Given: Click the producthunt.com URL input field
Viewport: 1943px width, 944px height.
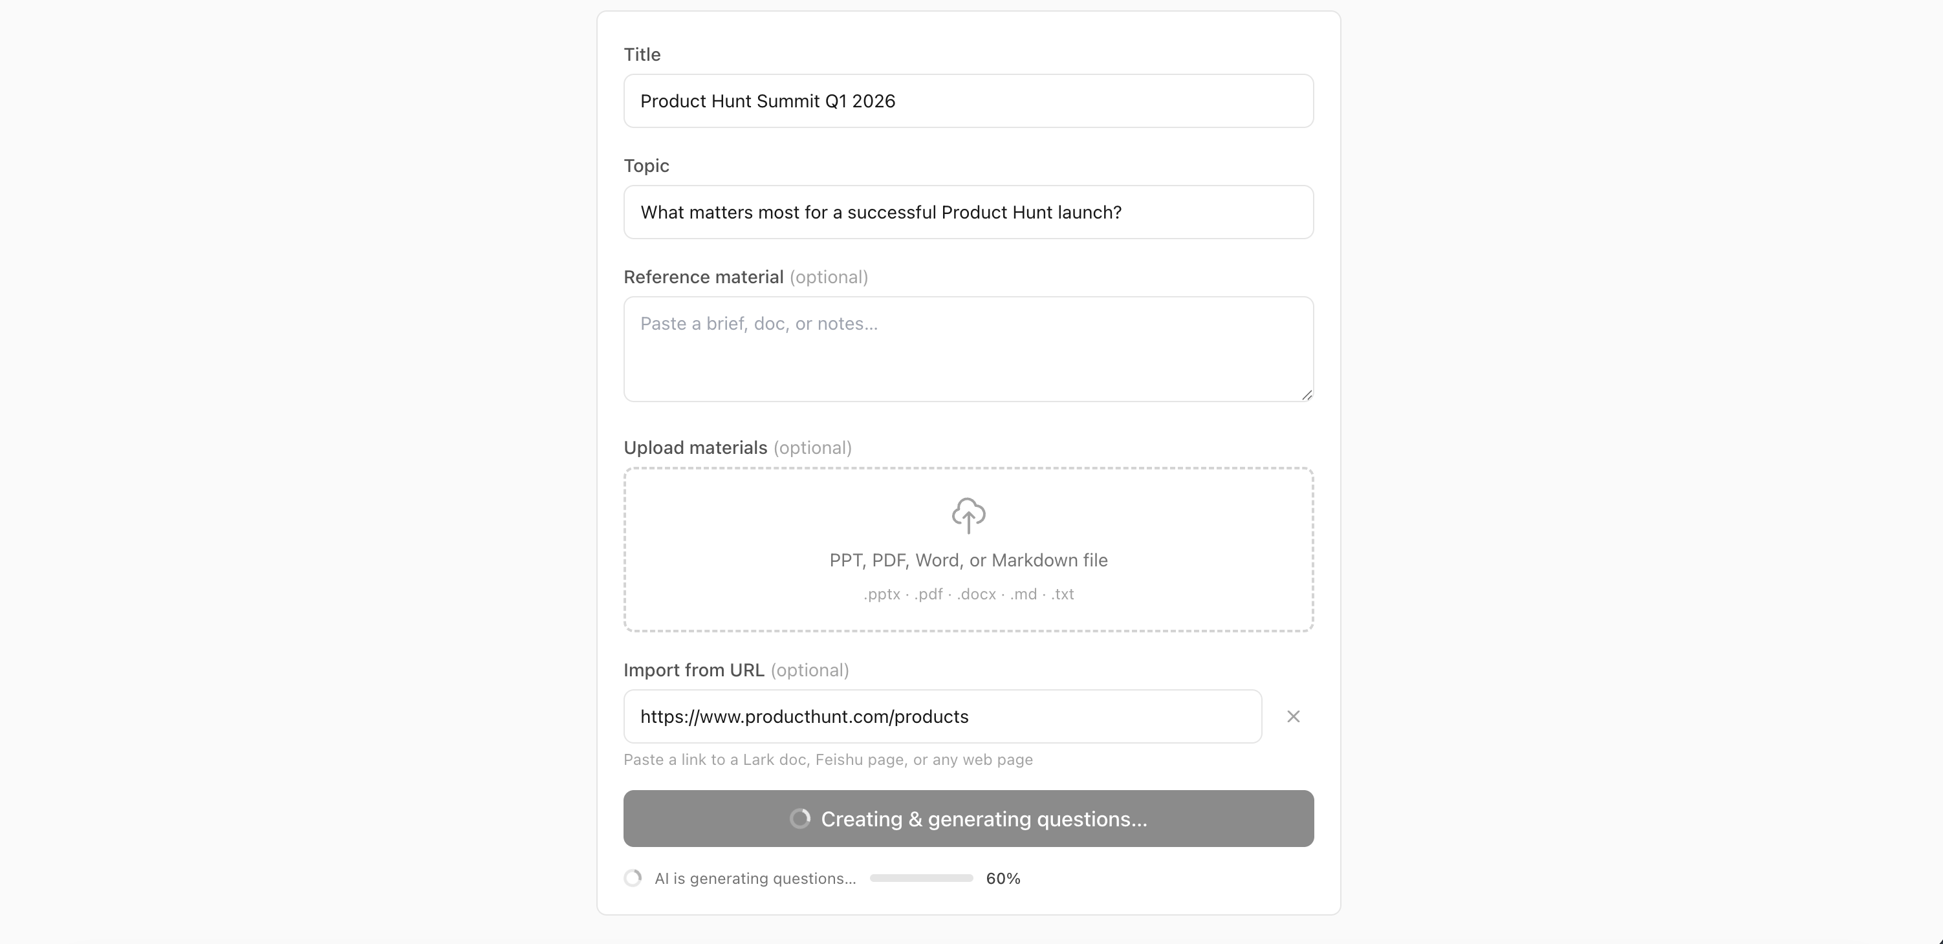Looking at the screenshot, I should [x=942, y=716].
